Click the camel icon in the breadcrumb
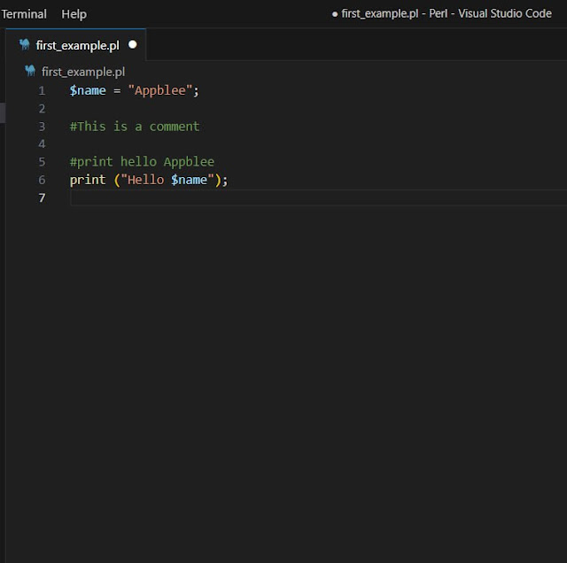 pos(30,71)
